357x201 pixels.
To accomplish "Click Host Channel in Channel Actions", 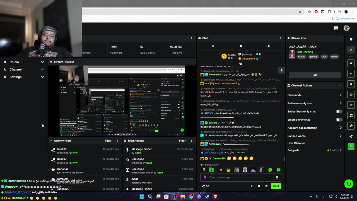I will tap(296, 143).
